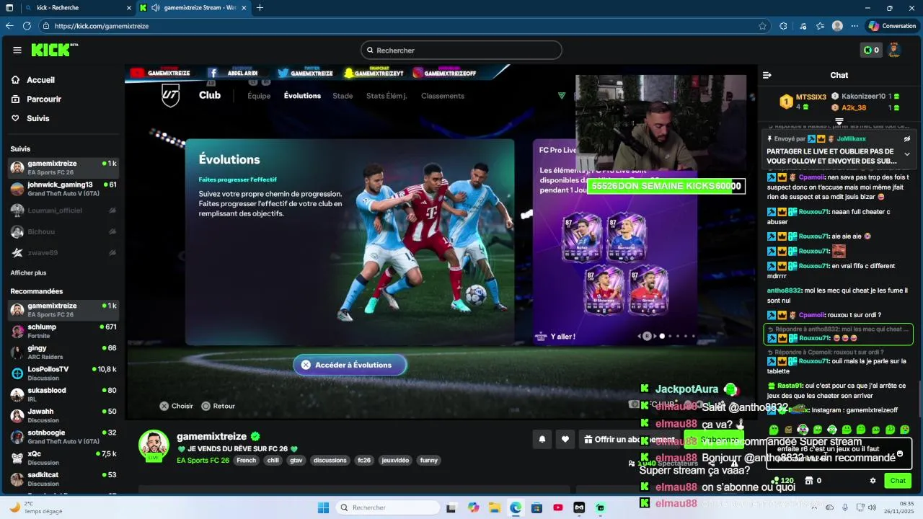Select the gamemixtreize Stream browser tab
Viewport: 923px width, 519px height.
(x=193, y=8)
